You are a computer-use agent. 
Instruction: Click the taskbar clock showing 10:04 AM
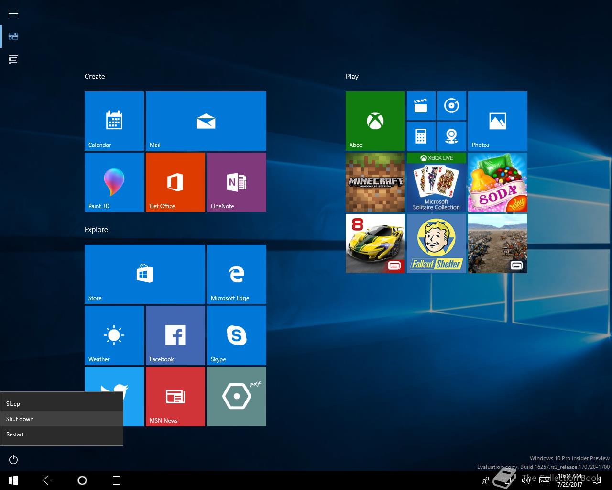tap(570, 480)
